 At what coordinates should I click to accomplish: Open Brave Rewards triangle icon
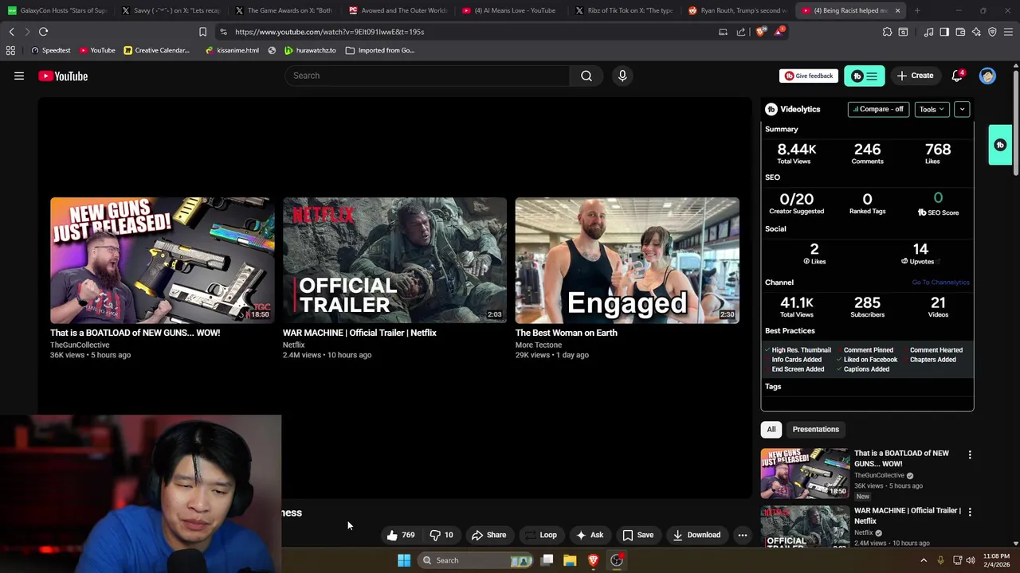780,32
